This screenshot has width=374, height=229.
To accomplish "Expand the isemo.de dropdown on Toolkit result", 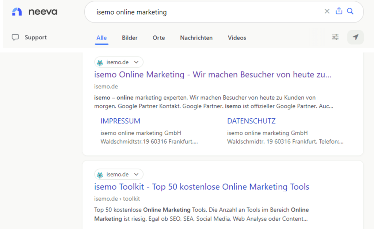I will [136, 174].
